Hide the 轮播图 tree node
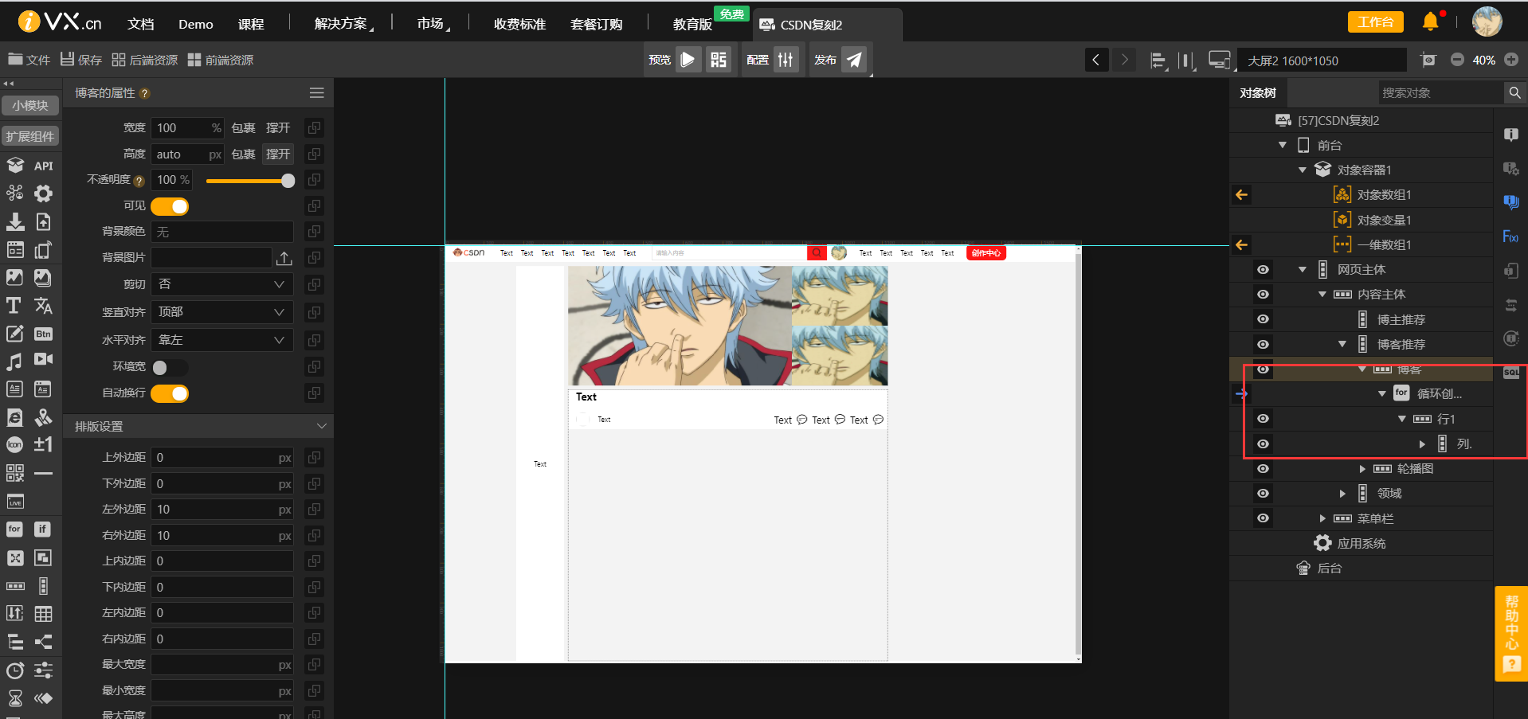This screenshot has height=719, width=1528. (x=1263, y=469)
